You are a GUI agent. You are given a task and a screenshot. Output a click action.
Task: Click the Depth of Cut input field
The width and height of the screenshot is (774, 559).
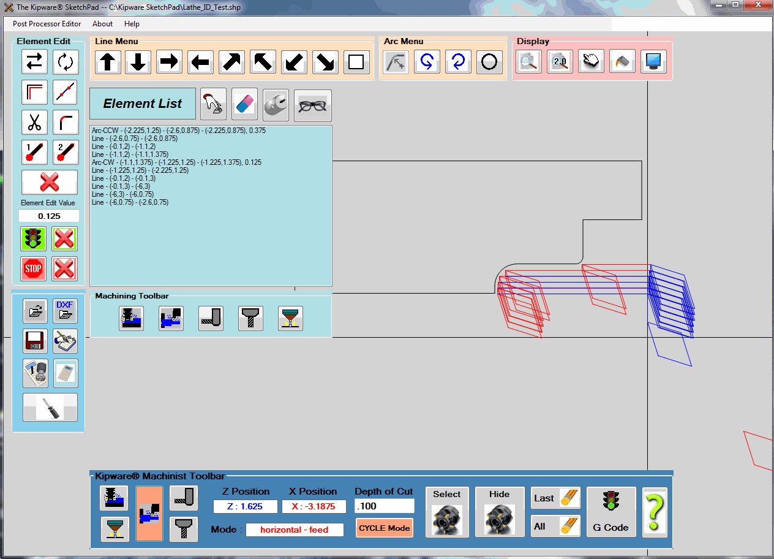pos(385,506)
